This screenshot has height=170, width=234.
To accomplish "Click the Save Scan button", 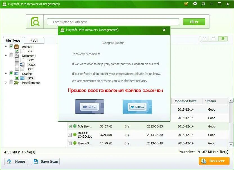I will 45,161.
